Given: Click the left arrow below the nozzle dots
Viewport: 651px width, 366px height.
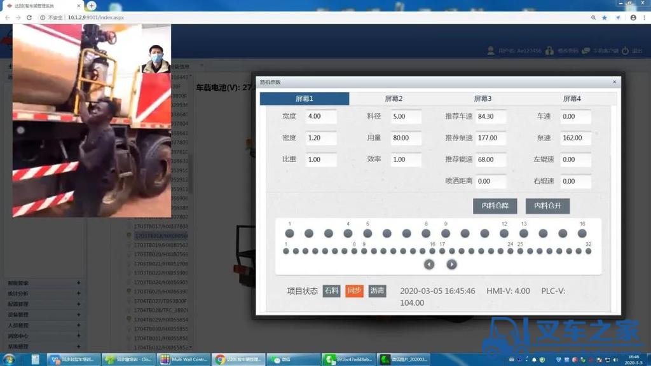Looking at the screenshot, I should click(x=429, y=264).
